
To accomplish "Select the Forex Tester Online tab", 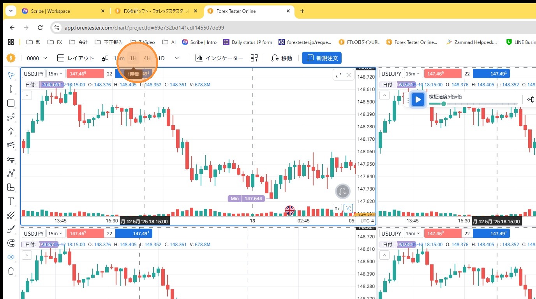I will [249, 11].
